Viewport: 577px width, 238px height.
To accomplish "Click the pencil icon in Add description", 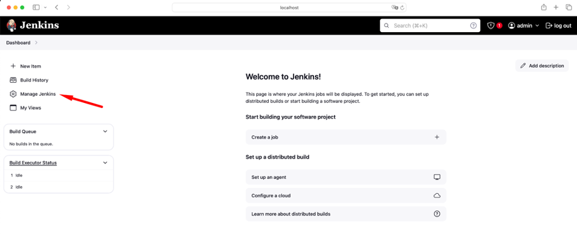I will tap(523, 66).
